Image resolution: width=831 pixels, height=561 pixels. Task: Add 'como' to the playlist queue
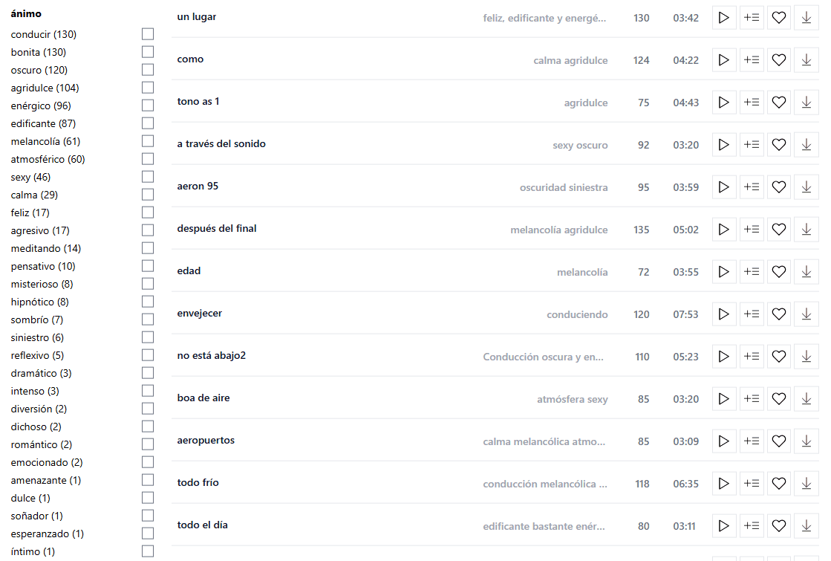(x=752, y=60)
